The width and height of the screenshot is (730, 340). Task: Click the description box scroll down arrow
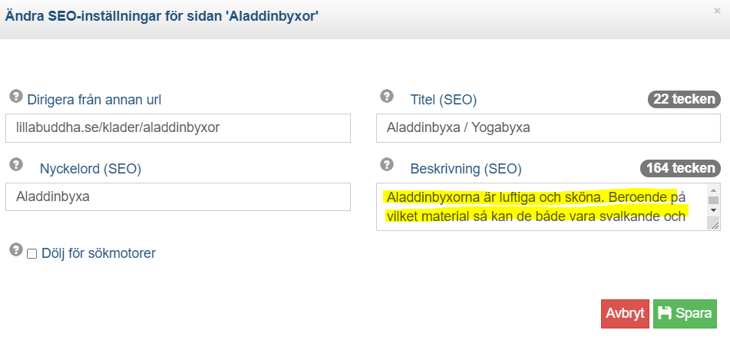[x=713, y=210]
